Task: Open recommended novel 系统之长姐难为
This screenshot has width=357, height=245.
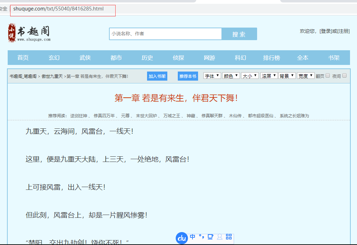Action: tap(294, 116)
